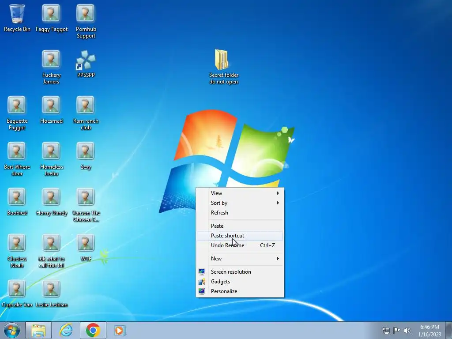Select the Recycle Bin desktop icon

(x=17, y=18)
